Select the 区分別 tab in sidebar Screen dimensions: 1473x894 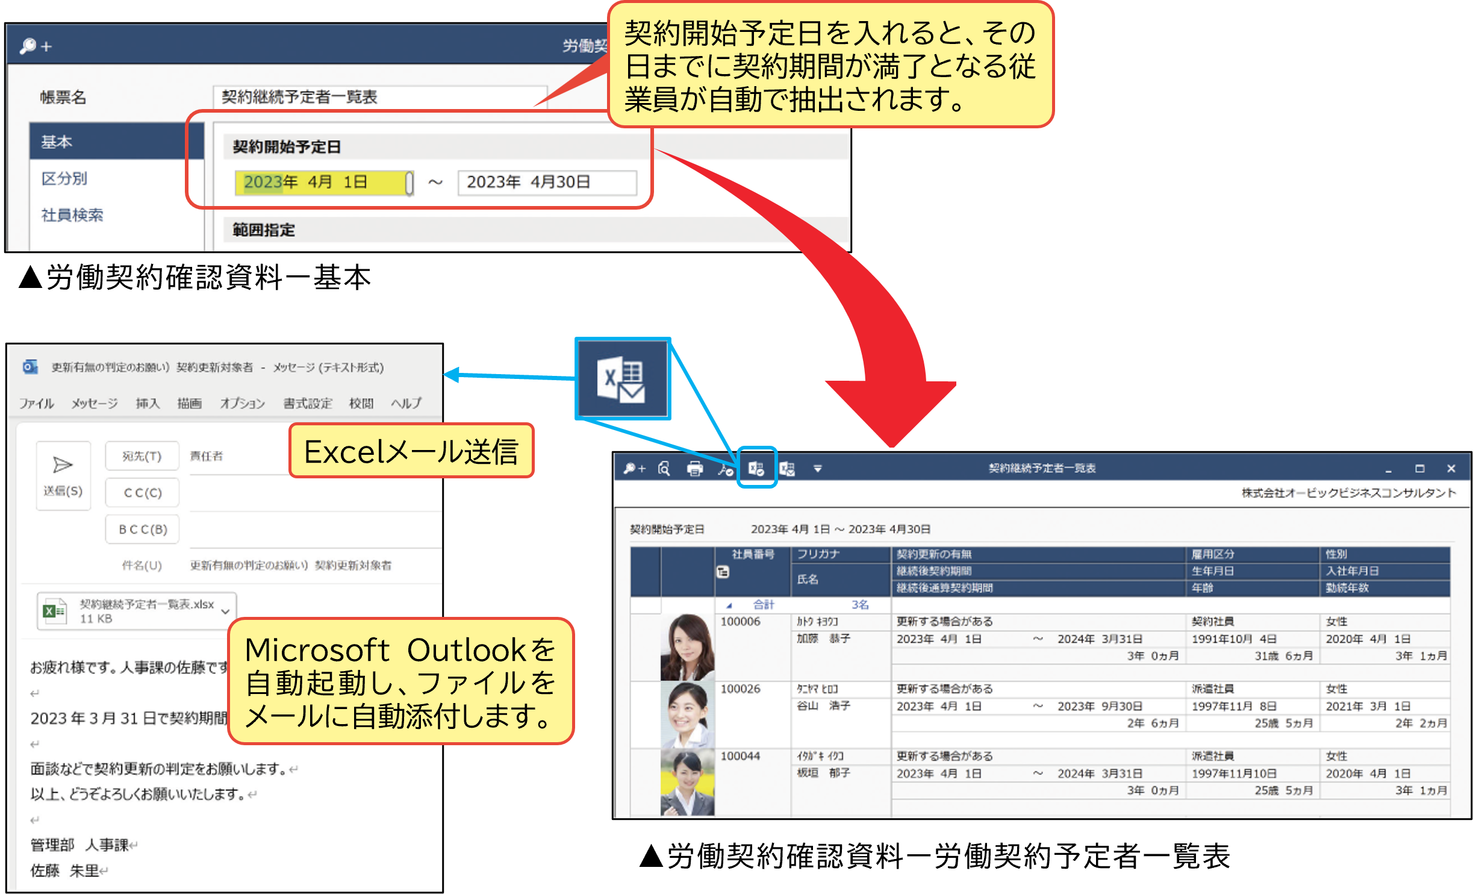point(64,178)
